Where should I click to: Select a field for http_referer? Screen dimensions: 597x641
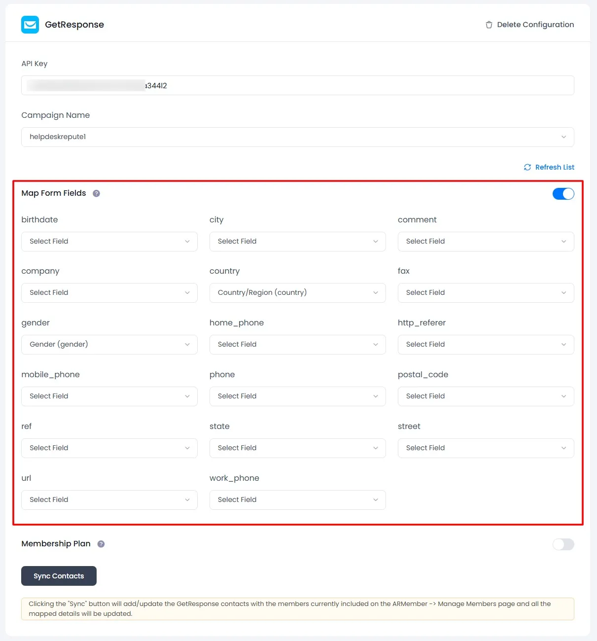tap(486, 345)
